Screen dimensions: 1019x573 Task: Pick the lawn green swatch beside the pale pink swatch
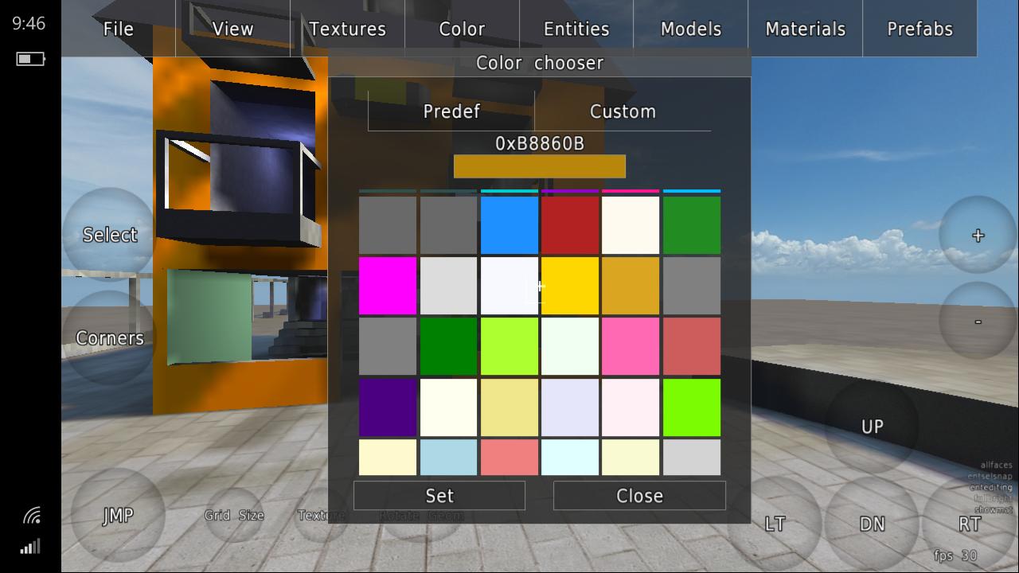(692, 407)
